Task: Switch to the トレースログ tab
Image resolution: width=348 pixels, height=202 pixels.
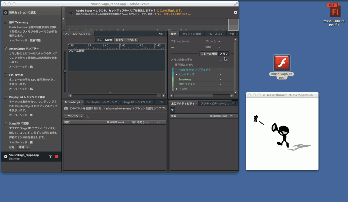Action: click(216, 34)
